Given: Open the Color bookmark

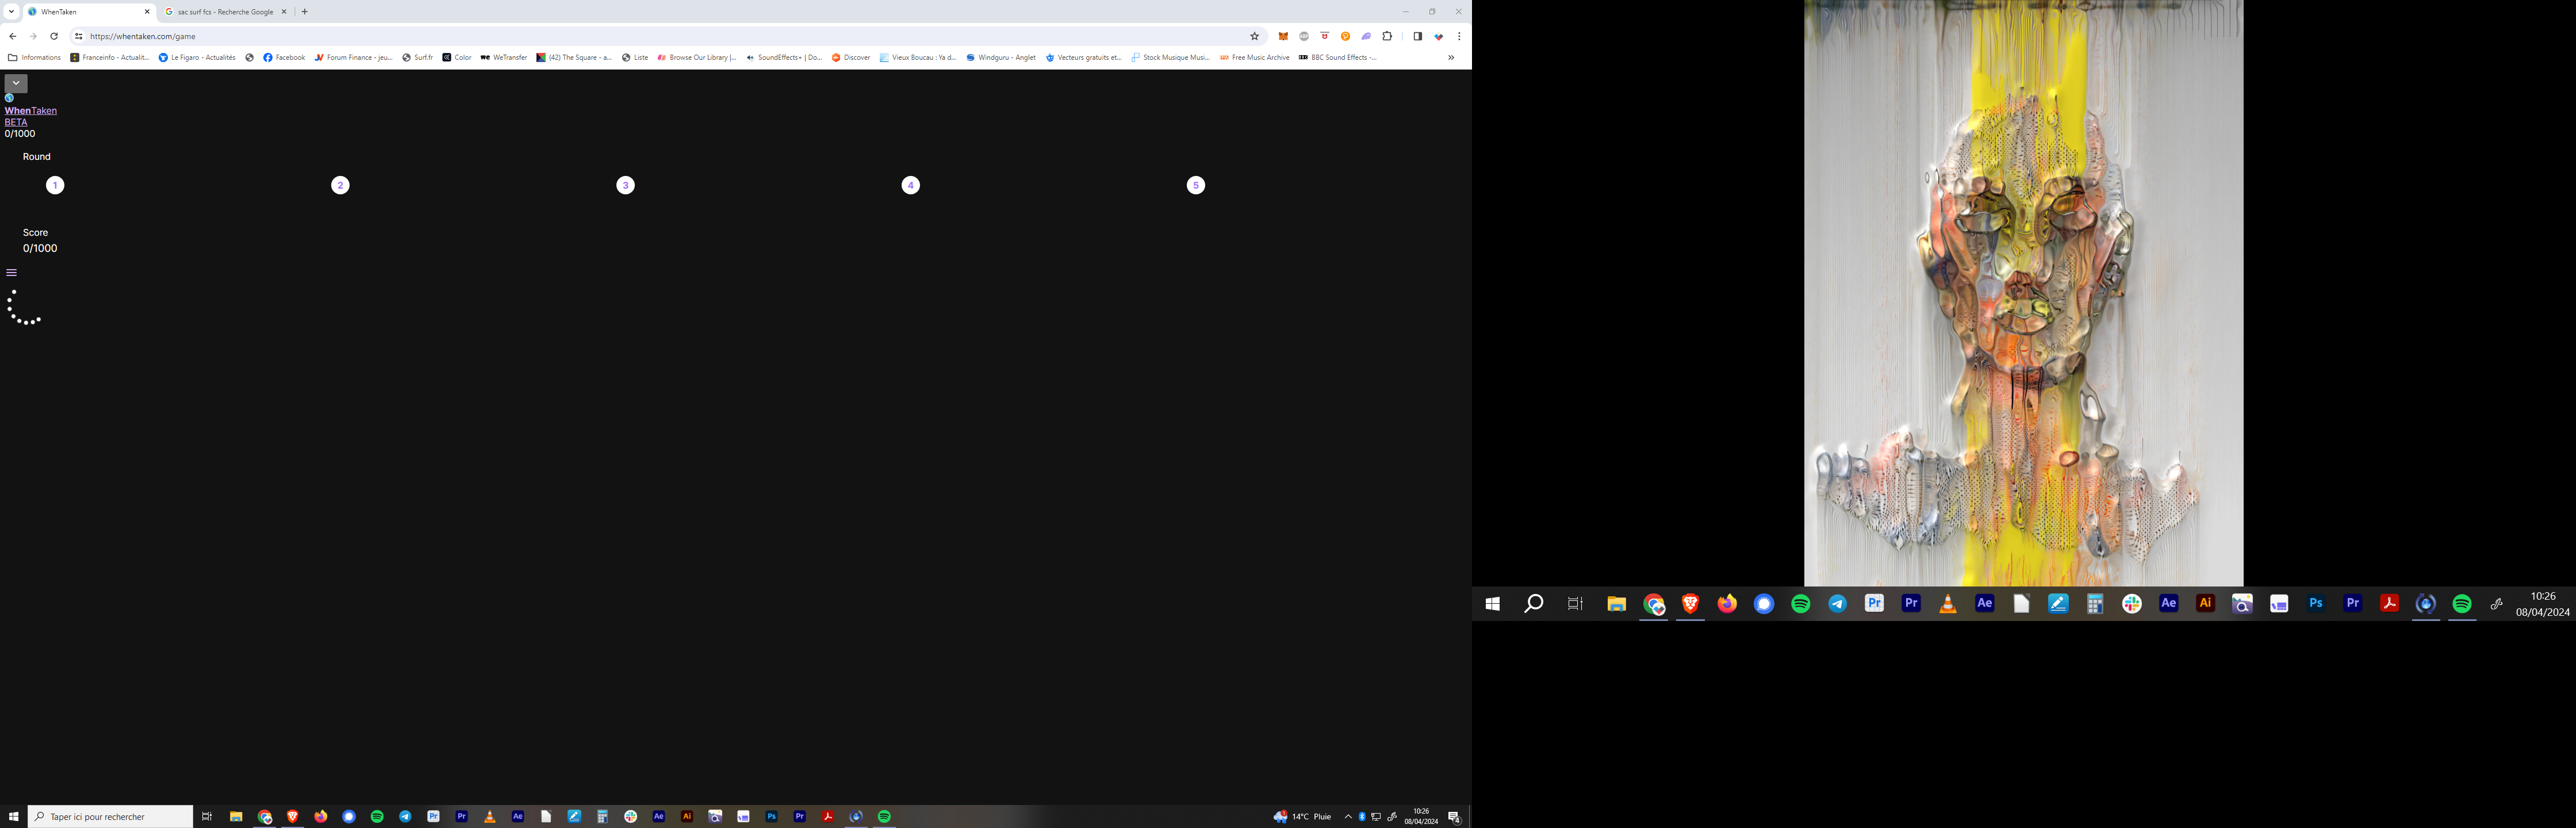Looking at the screenshot, I should tap(457, 57).
